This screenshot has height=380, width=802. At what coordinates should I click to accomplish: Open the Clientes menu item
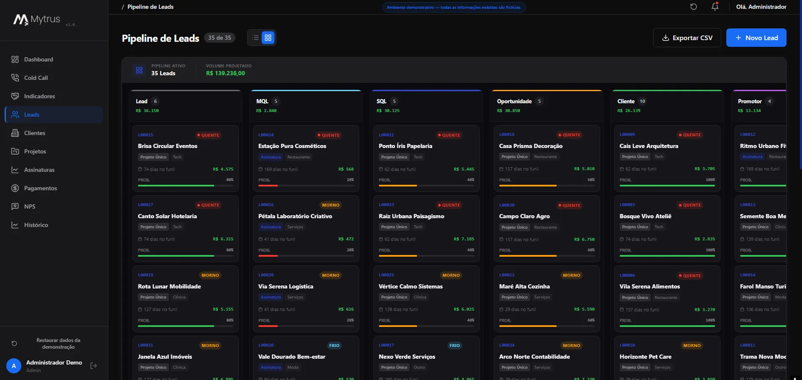(54, 133)
